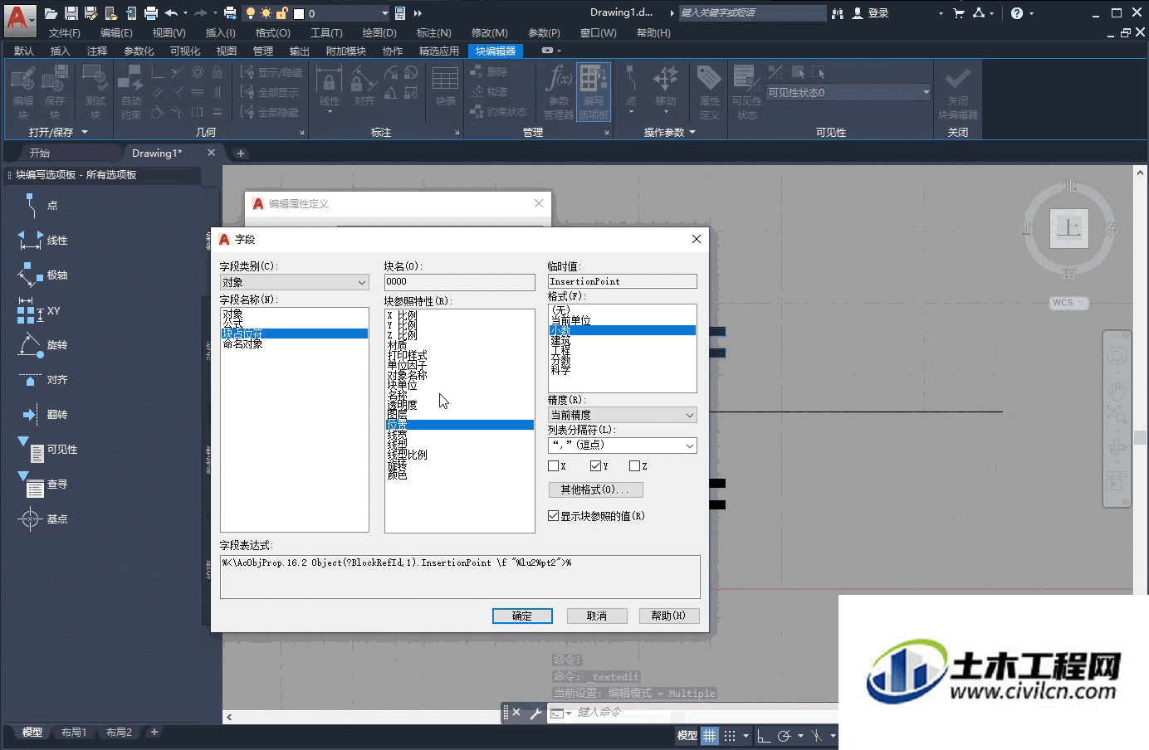The width and height of the screenshot is (1149, 750).
Task: Open the 精度 dropdown showing 当前精度
Action: click(622, 415)
